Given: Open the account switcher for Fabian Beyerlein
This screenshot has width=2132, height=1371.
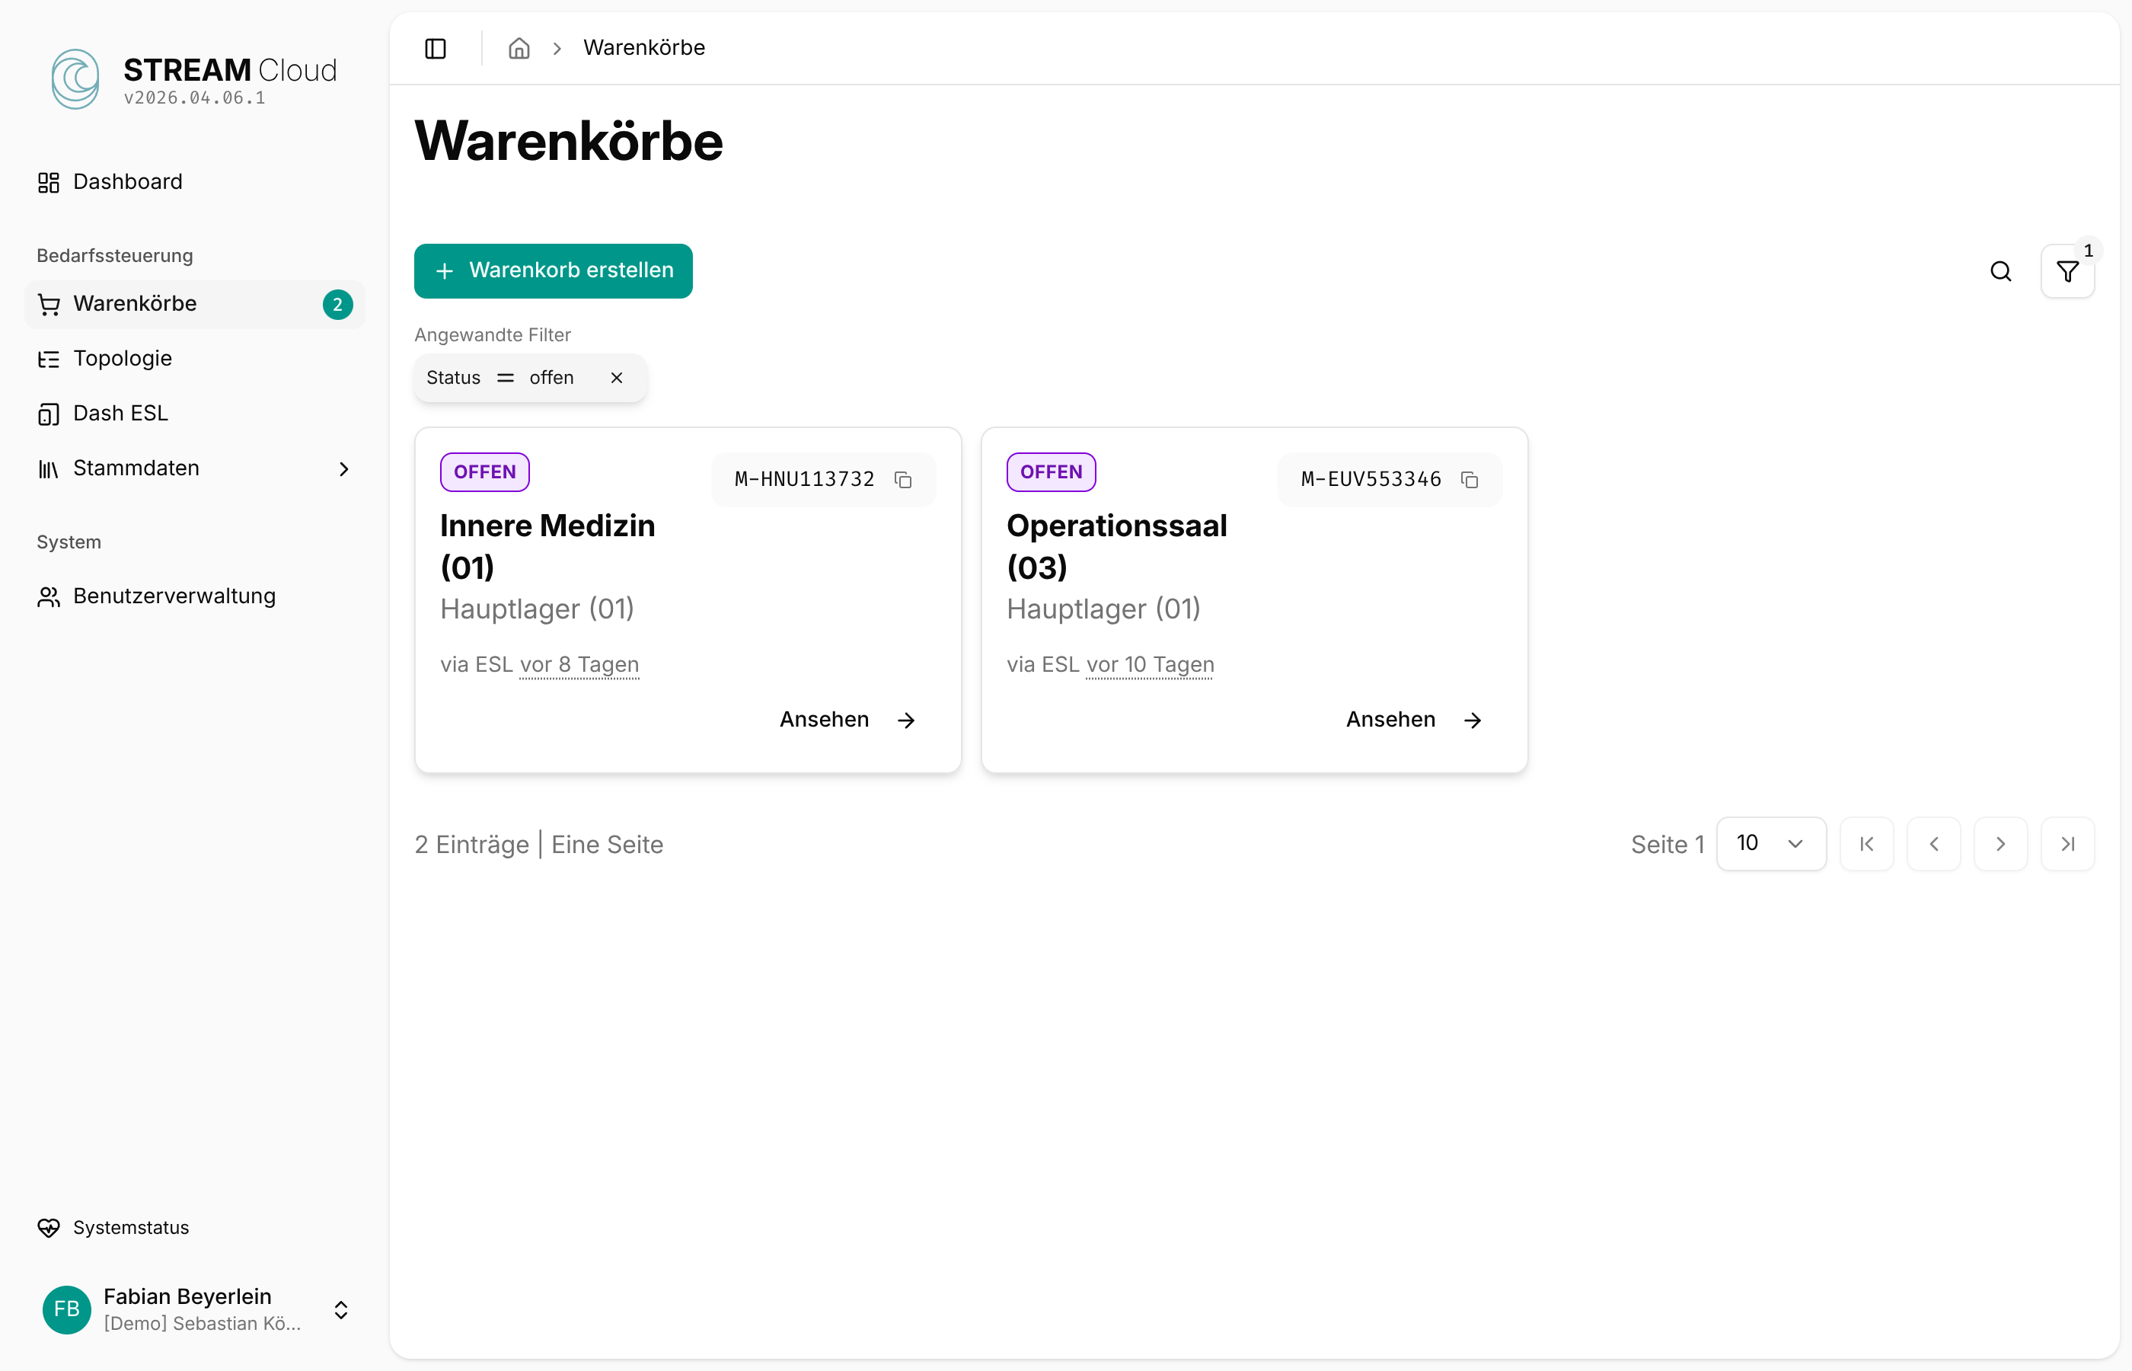Looking at the screenshot, I should pyautogui.click(x=341, y=1309).
